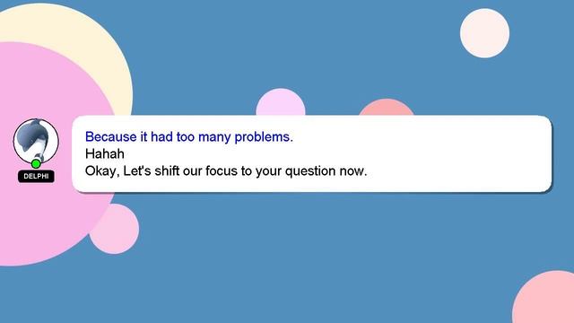Click the word "question" in the message

pyautogui.click(x=310, y=171)
